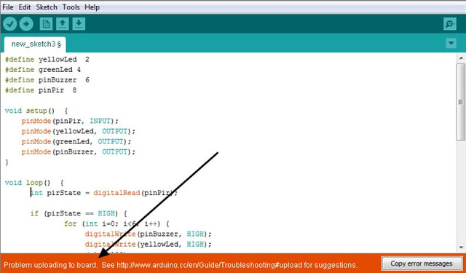466x273 pixels.
Task: Select the new_sketch3 tab
Action: coord(35,44)
